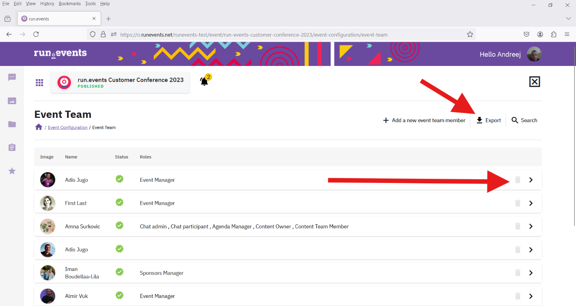Viewport: 576px width, 306px height.
Task: Open the Help menu
Action: 105,4
